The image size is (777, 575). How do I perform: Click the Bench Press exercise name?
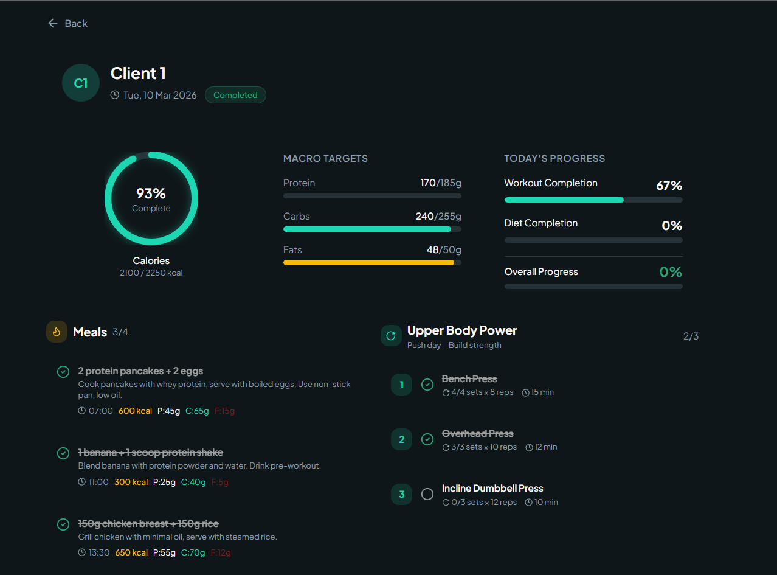click(469, 379)
